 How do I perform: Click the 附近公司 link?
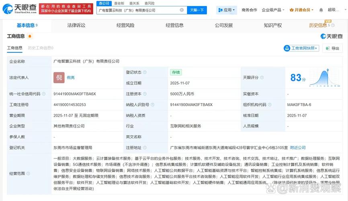coord(298,148)
